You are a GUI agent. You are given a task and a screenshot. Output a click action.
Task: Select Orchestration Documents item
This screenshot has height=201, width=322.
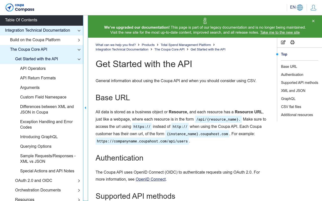click(x=38, y=190)
